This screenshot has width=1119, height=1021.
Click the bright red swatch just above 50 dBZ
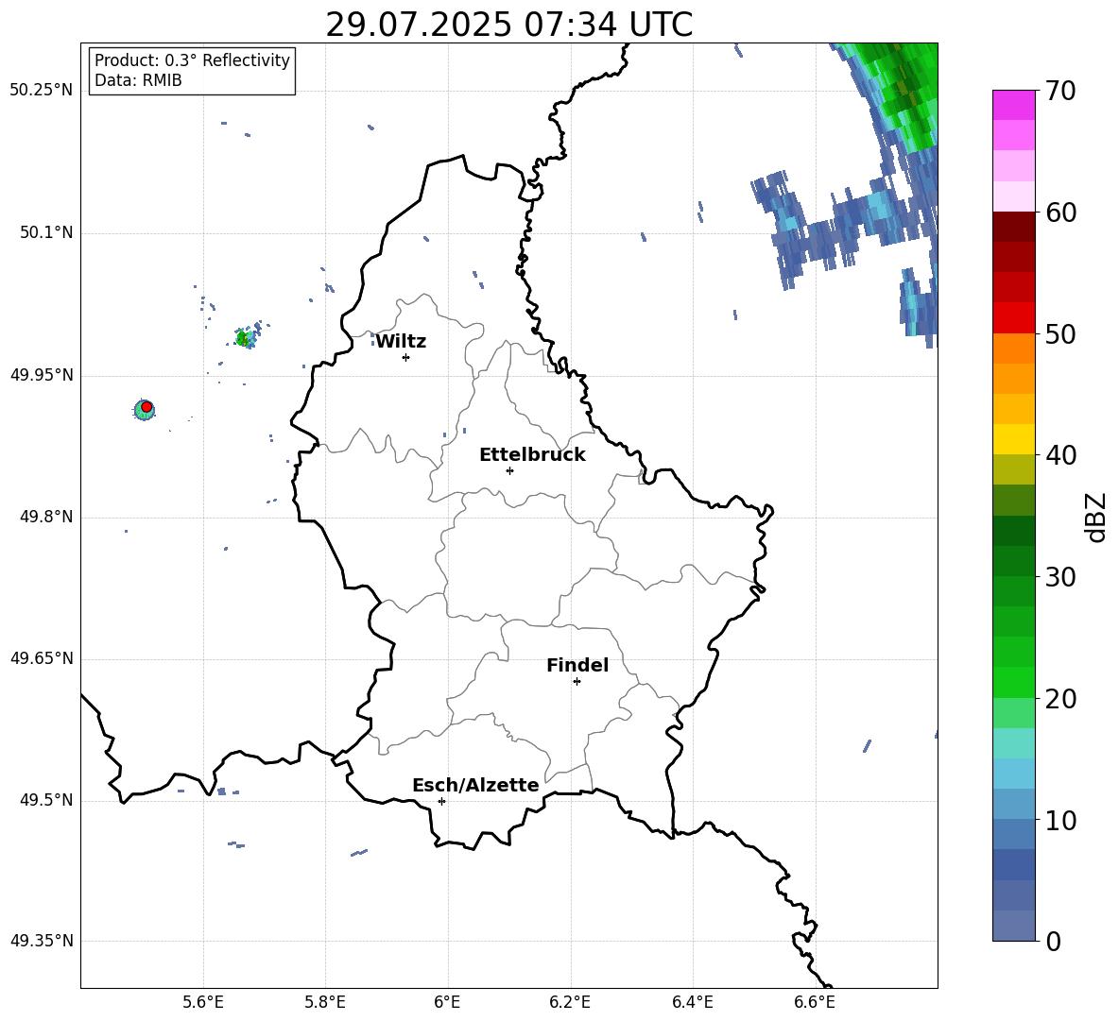coord(1013,317)
